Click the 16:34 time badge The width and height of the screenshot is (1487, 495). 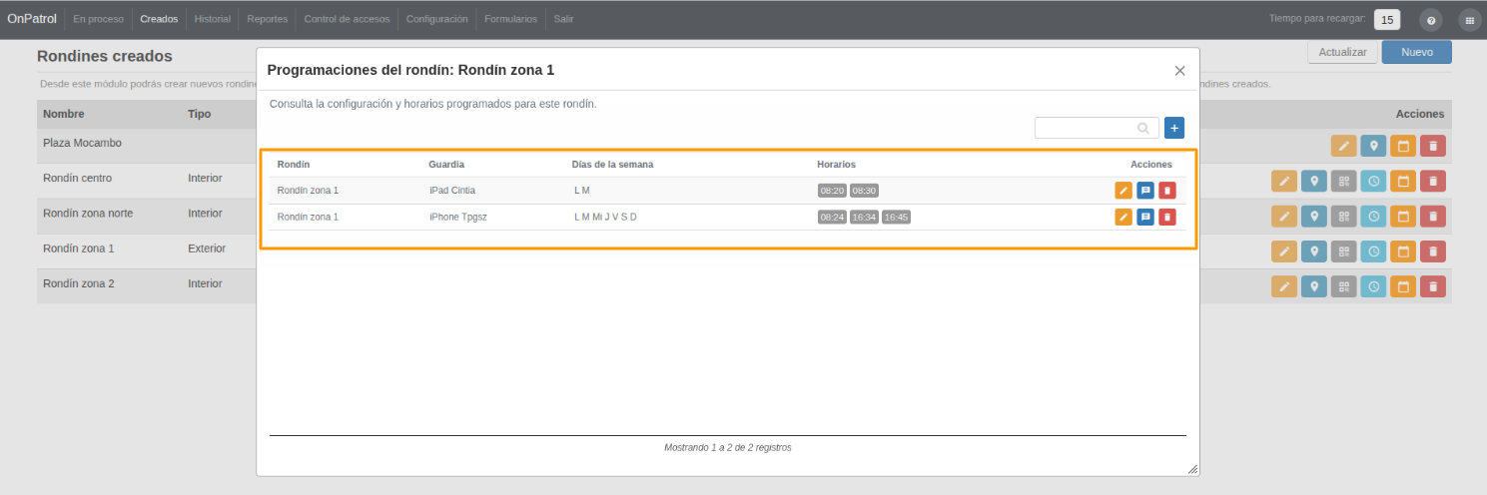coord(864,217)
